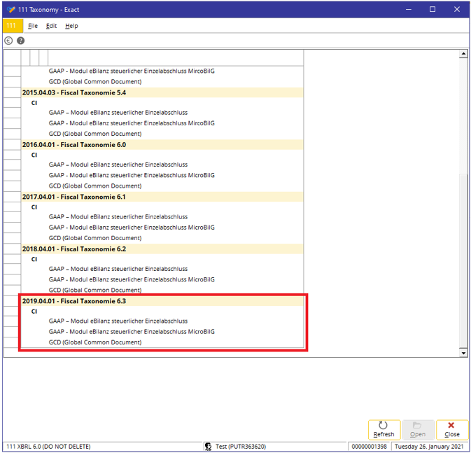Viewport: 471px width, 453px height.
Task: Select 2018.04.01 - Fiscal Taxonomie 6.2 row
Action: pyautogui.click(x=162, y=249)
